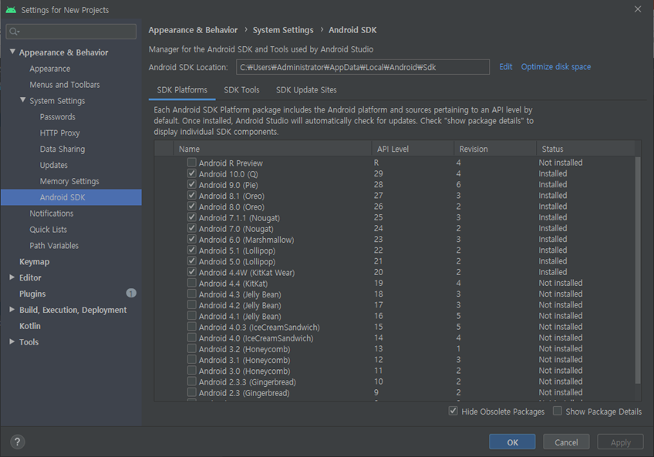This screenshot has height=457, width=654.
Task: Expand Build, Execution, Deployment arrow
Action: coord(12,309)
